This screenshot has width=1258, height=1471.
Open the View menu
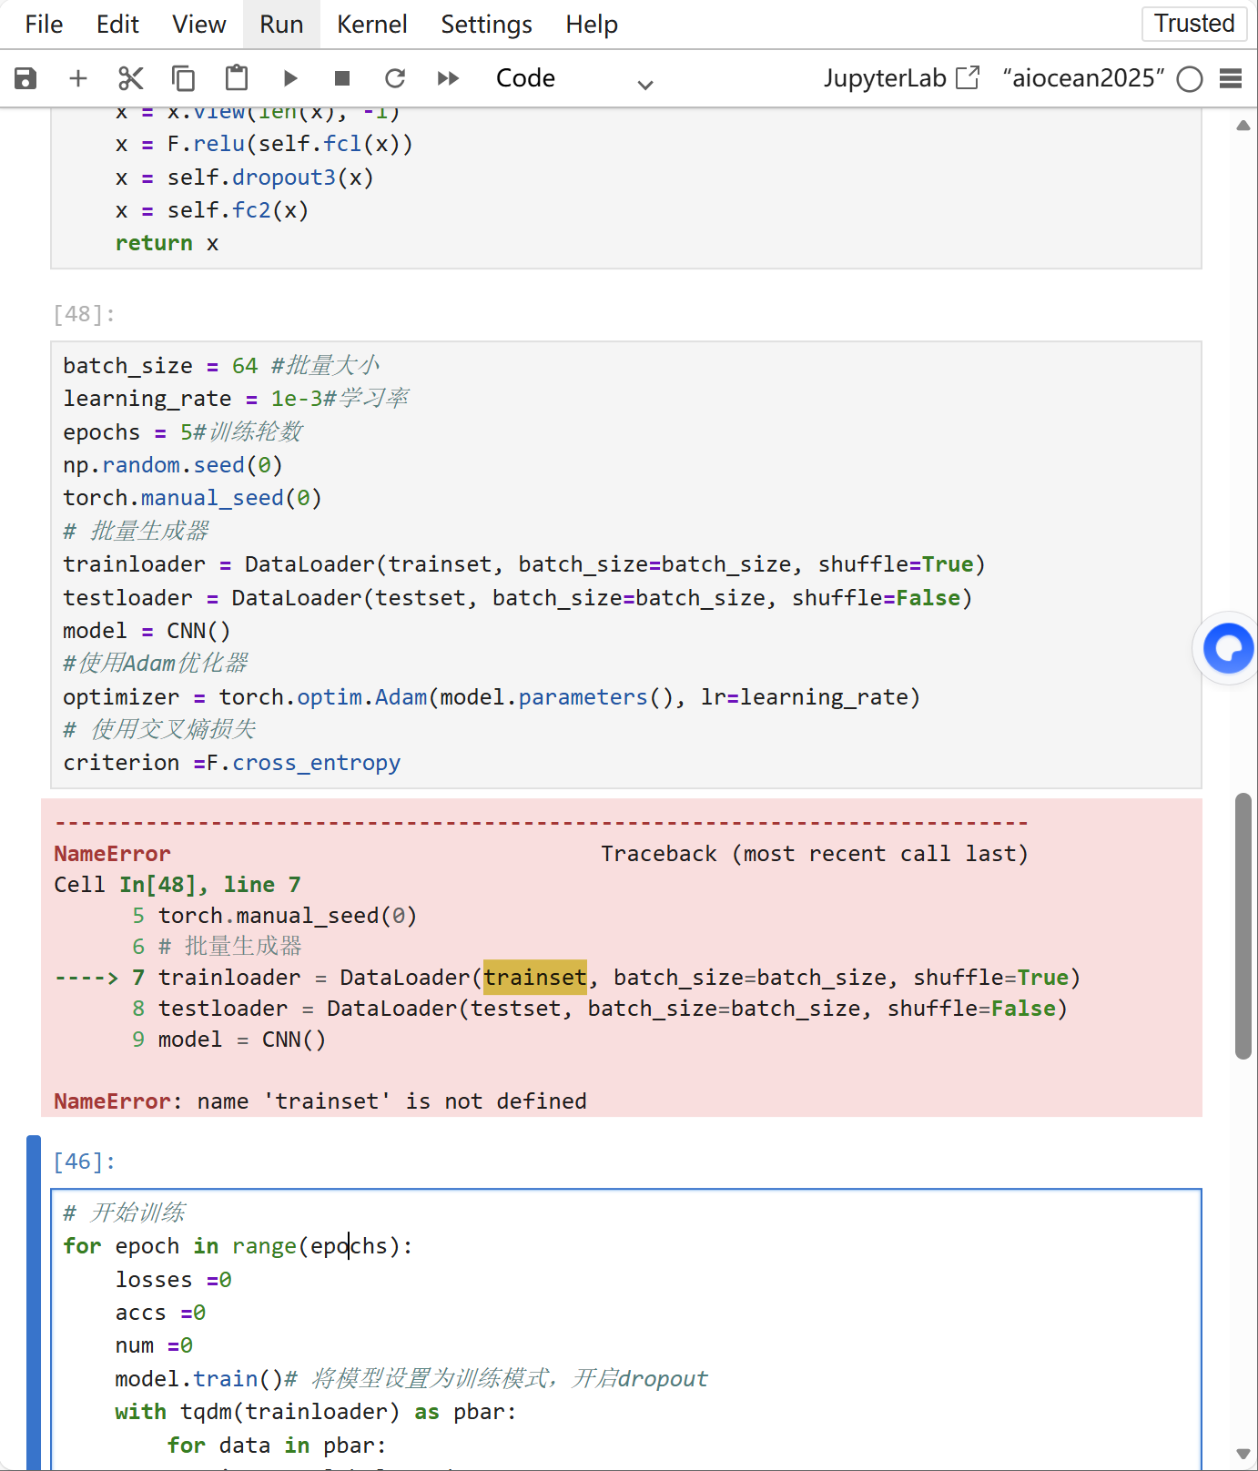[x=199, y=25]
